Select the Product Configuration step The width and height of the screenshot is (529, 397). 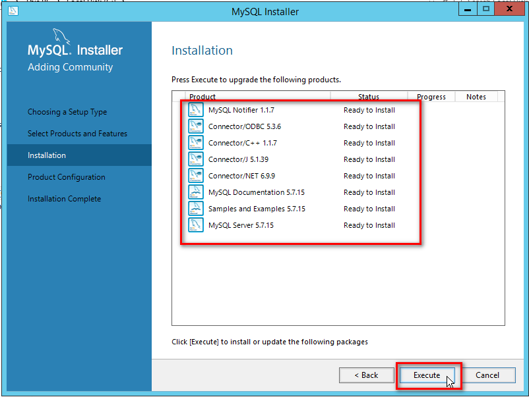(x=67, y=177)
